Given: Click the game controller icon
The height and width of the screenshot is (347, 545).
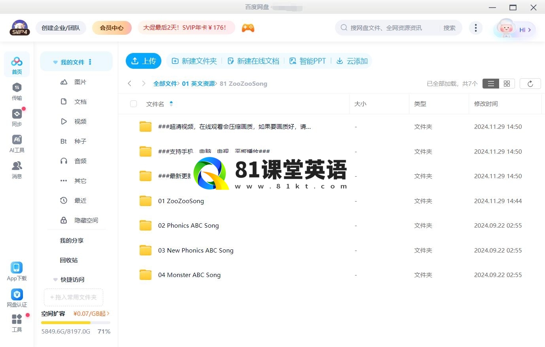Looking at the screenshot, I should [248, 28].
